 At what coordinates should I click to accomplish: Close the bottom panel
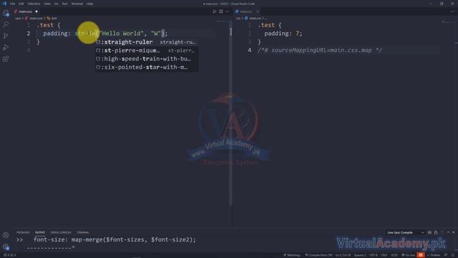coord(454,232)
